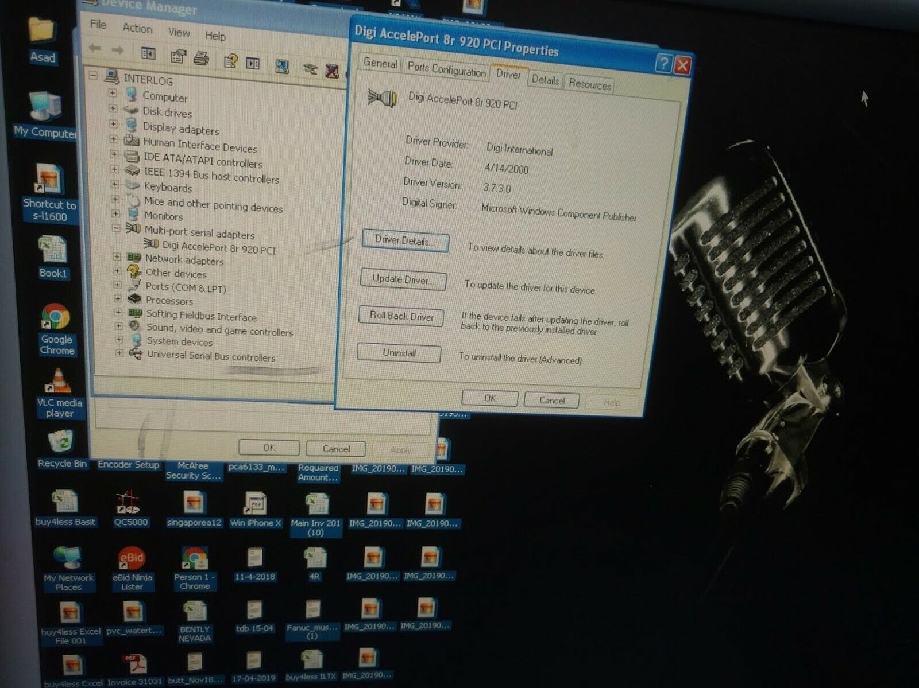919x688 pixels.
Task: Open the Asad folder on the desktop
Action: (x=42, y=39)
